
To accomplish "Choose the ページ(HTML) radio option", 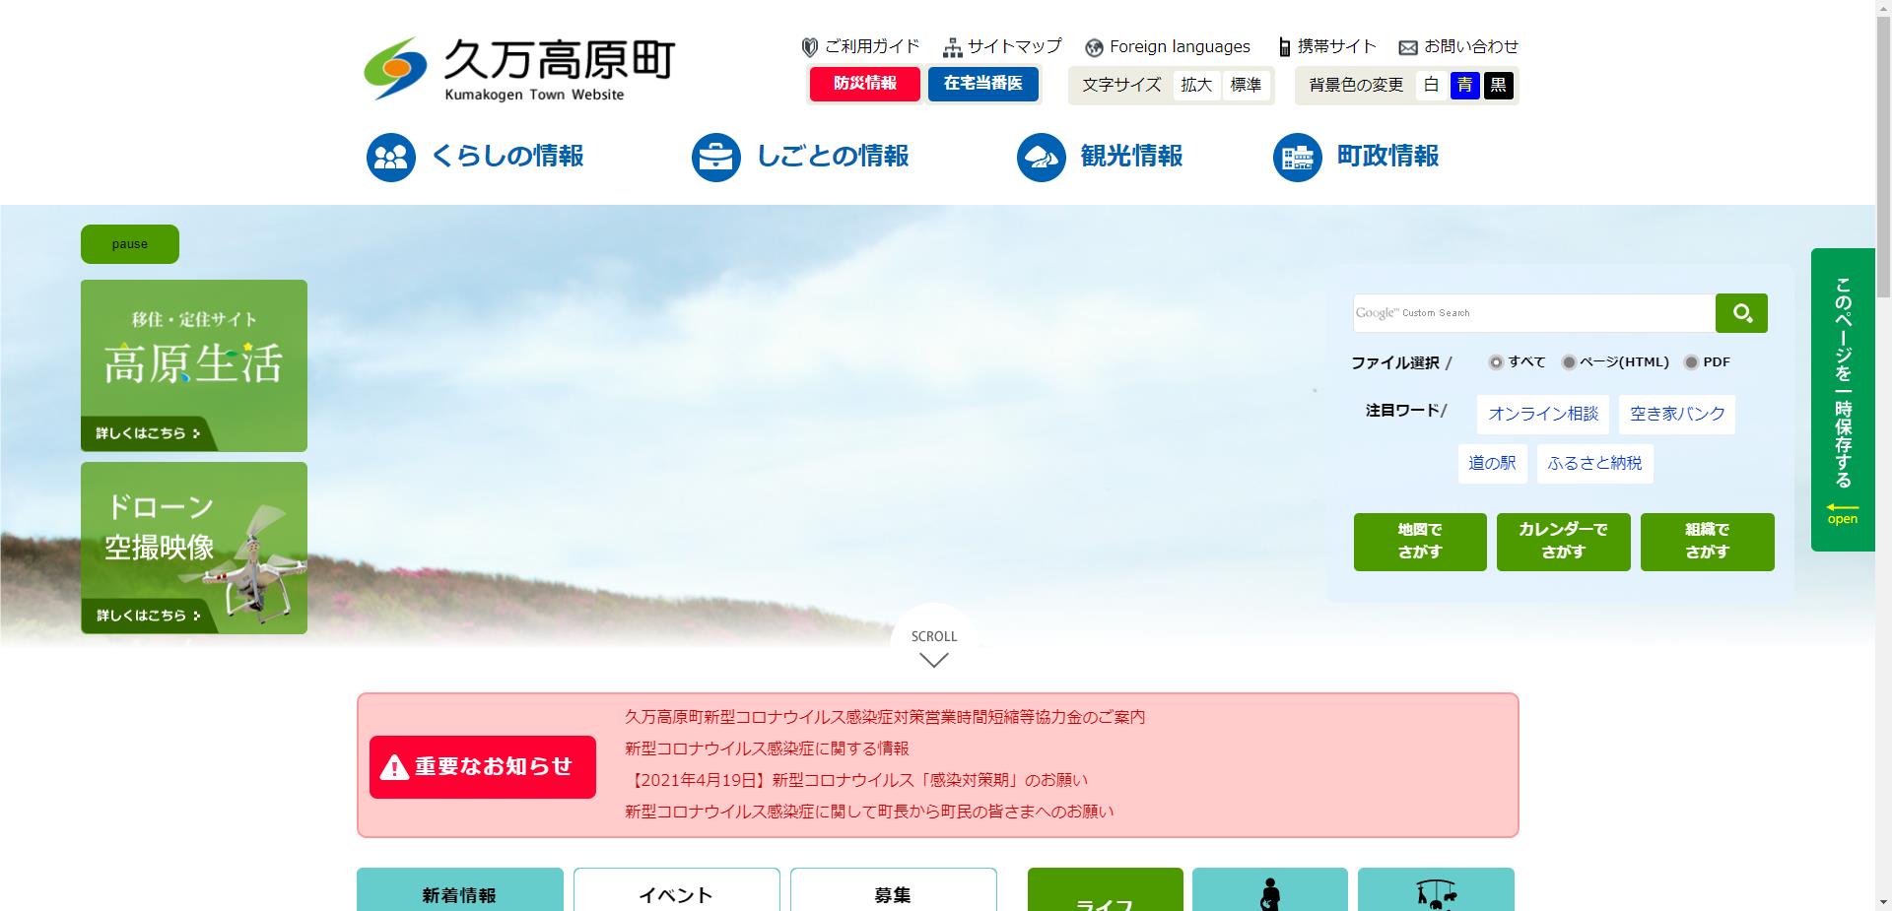I will (1569, 362).
